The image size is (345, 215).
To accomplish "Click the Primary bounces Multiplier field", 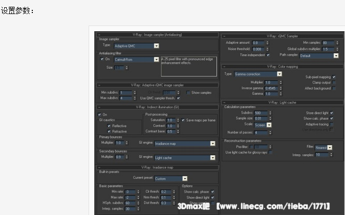I will pos(120,143).
